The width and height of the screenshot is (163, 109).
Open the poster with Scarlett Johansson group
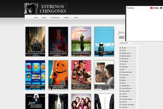[x=81, y=101]
